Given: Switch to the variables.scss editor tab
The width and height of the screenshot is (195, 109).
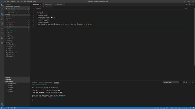Looking at the screenshot, I should [x=48, y=4].
